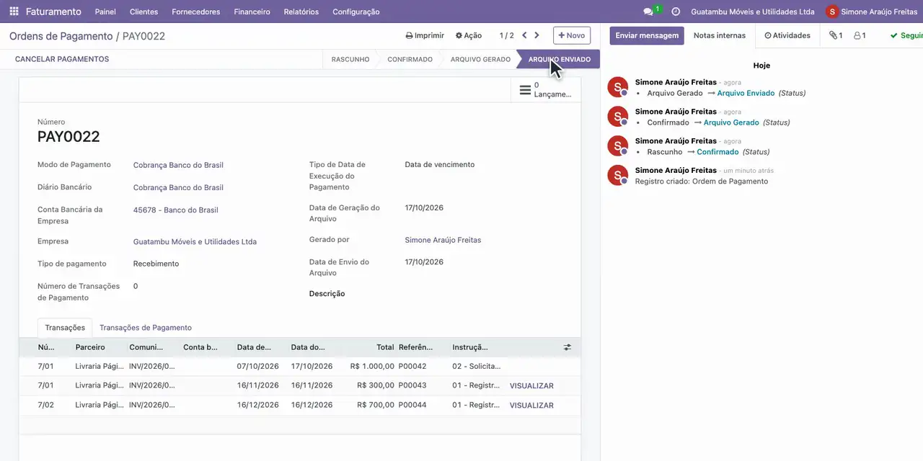923x461 pixels.
Task: Open the conversations chat icon
Action: pyautogui.click(x=648, y=12)
